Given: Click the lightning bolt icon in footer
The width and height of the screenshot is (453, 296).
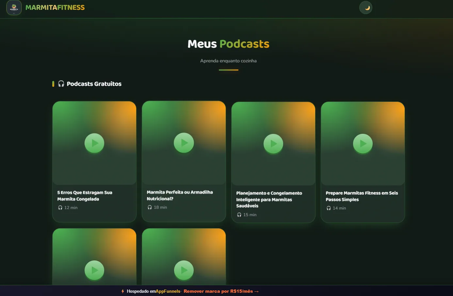Looking at the screenshot, I should coord(123,291).
